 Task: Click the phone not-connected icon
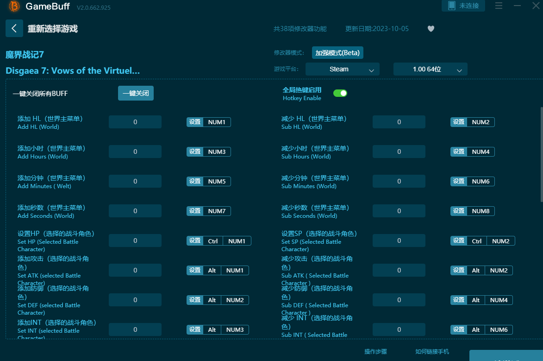(x=452, y=6)
